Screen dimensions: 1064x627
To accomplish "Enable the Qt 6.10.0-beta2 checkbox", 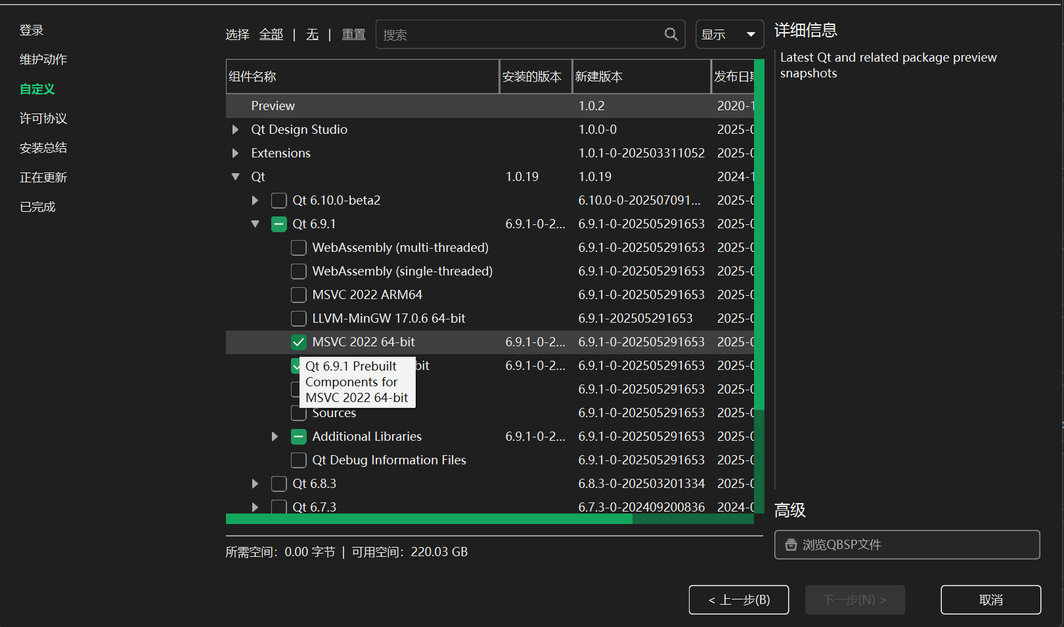I will (x=278, y=200).
